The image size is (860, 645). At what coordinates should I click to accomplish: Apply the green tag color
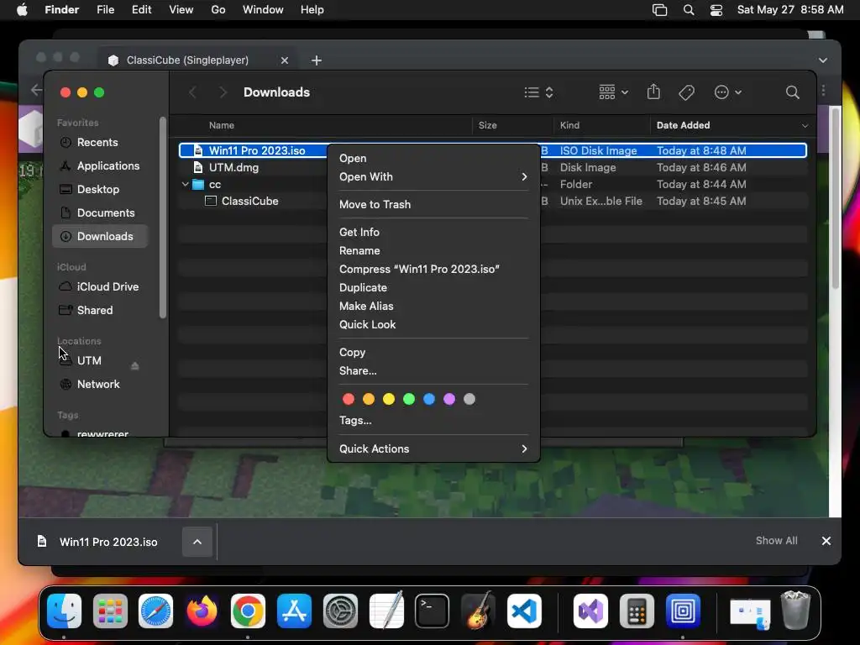[409, 399]
